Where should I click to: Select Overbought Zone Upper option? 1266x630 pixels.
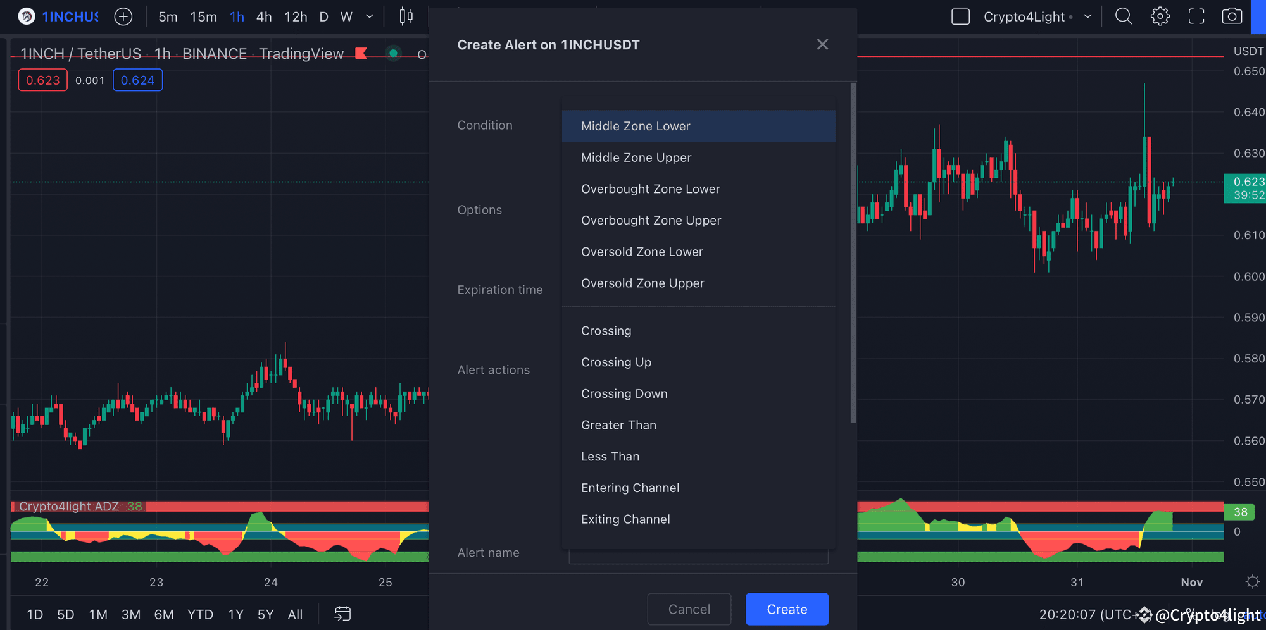click(651, 220)
